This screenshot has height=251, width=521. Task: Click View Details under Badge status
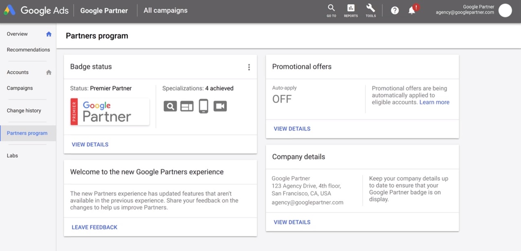90,144
